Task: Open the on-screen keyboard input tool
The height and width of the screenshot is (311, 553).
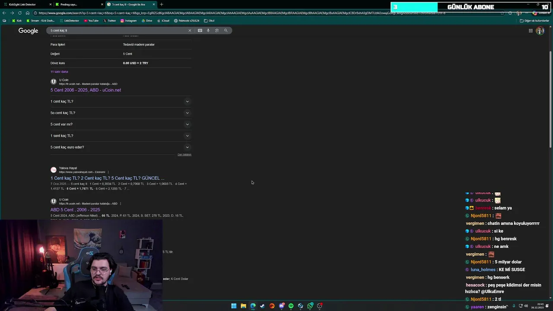Action: click(x=200, y=30)
